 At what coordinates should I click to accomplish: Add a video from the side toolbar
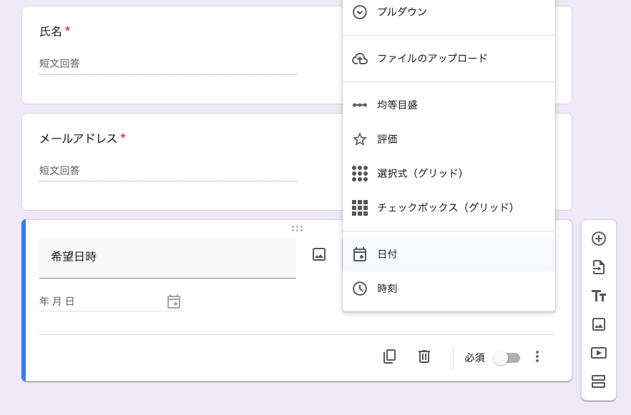pos(599,353)
